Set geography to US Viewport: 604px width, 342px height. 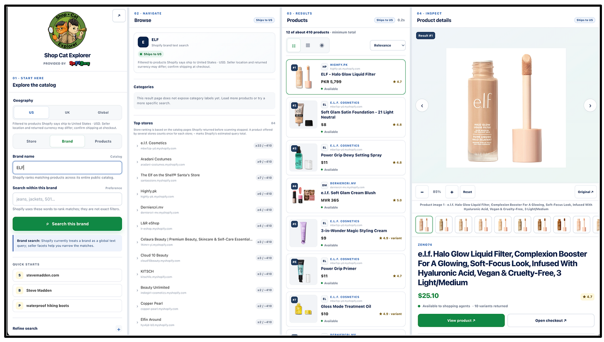point(32,112)
